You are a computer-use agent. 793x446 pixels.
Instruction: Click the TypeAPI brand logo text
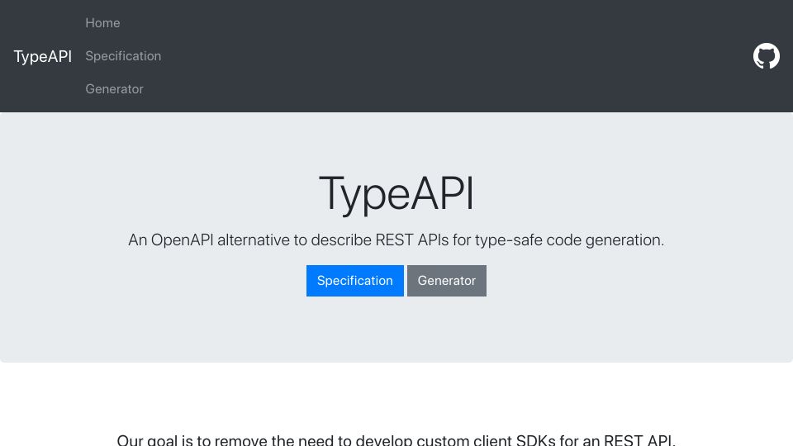tap(42, 56)
